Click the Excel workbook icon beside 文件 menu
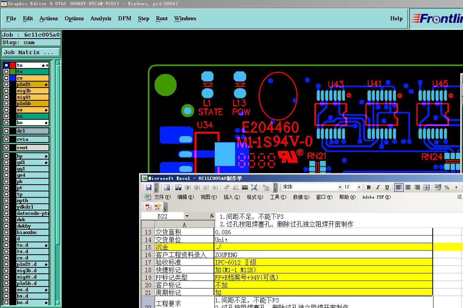 click(147, 197)
